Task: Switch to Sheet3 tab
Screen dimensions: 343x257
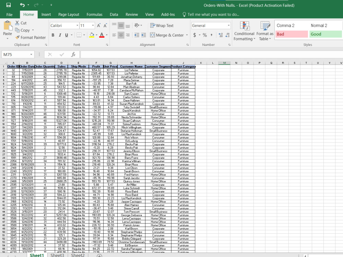Action: tap(57, 255)
